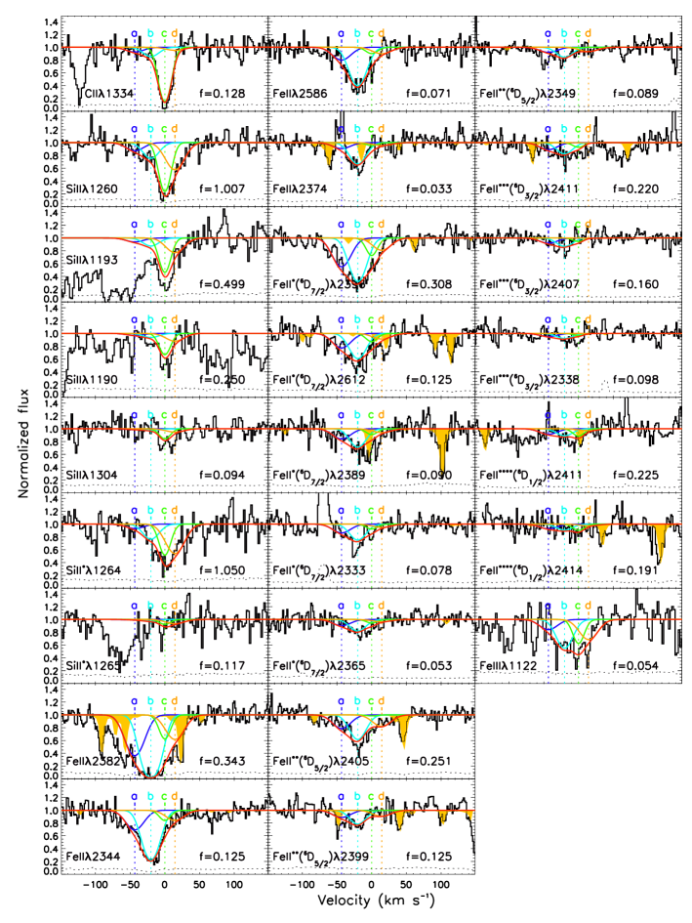Click the FeII**** λ2414 label
Image resolution: width=692 pixels, height=923 pixels.
531,569
